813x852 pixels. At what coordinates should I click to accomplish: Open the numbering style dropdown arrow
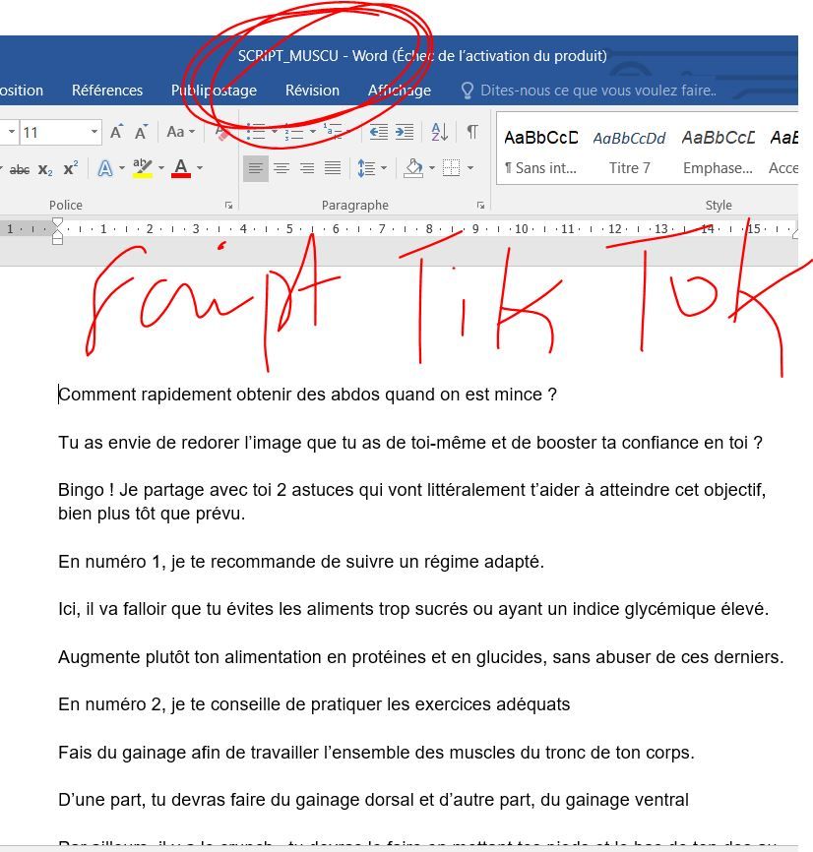[x=312, y=132]
